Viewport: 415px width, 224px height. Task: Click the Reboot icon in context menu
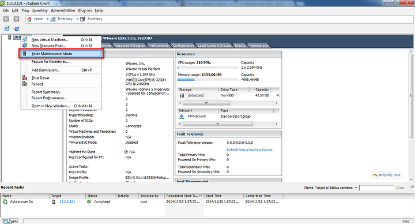(24, 84)
